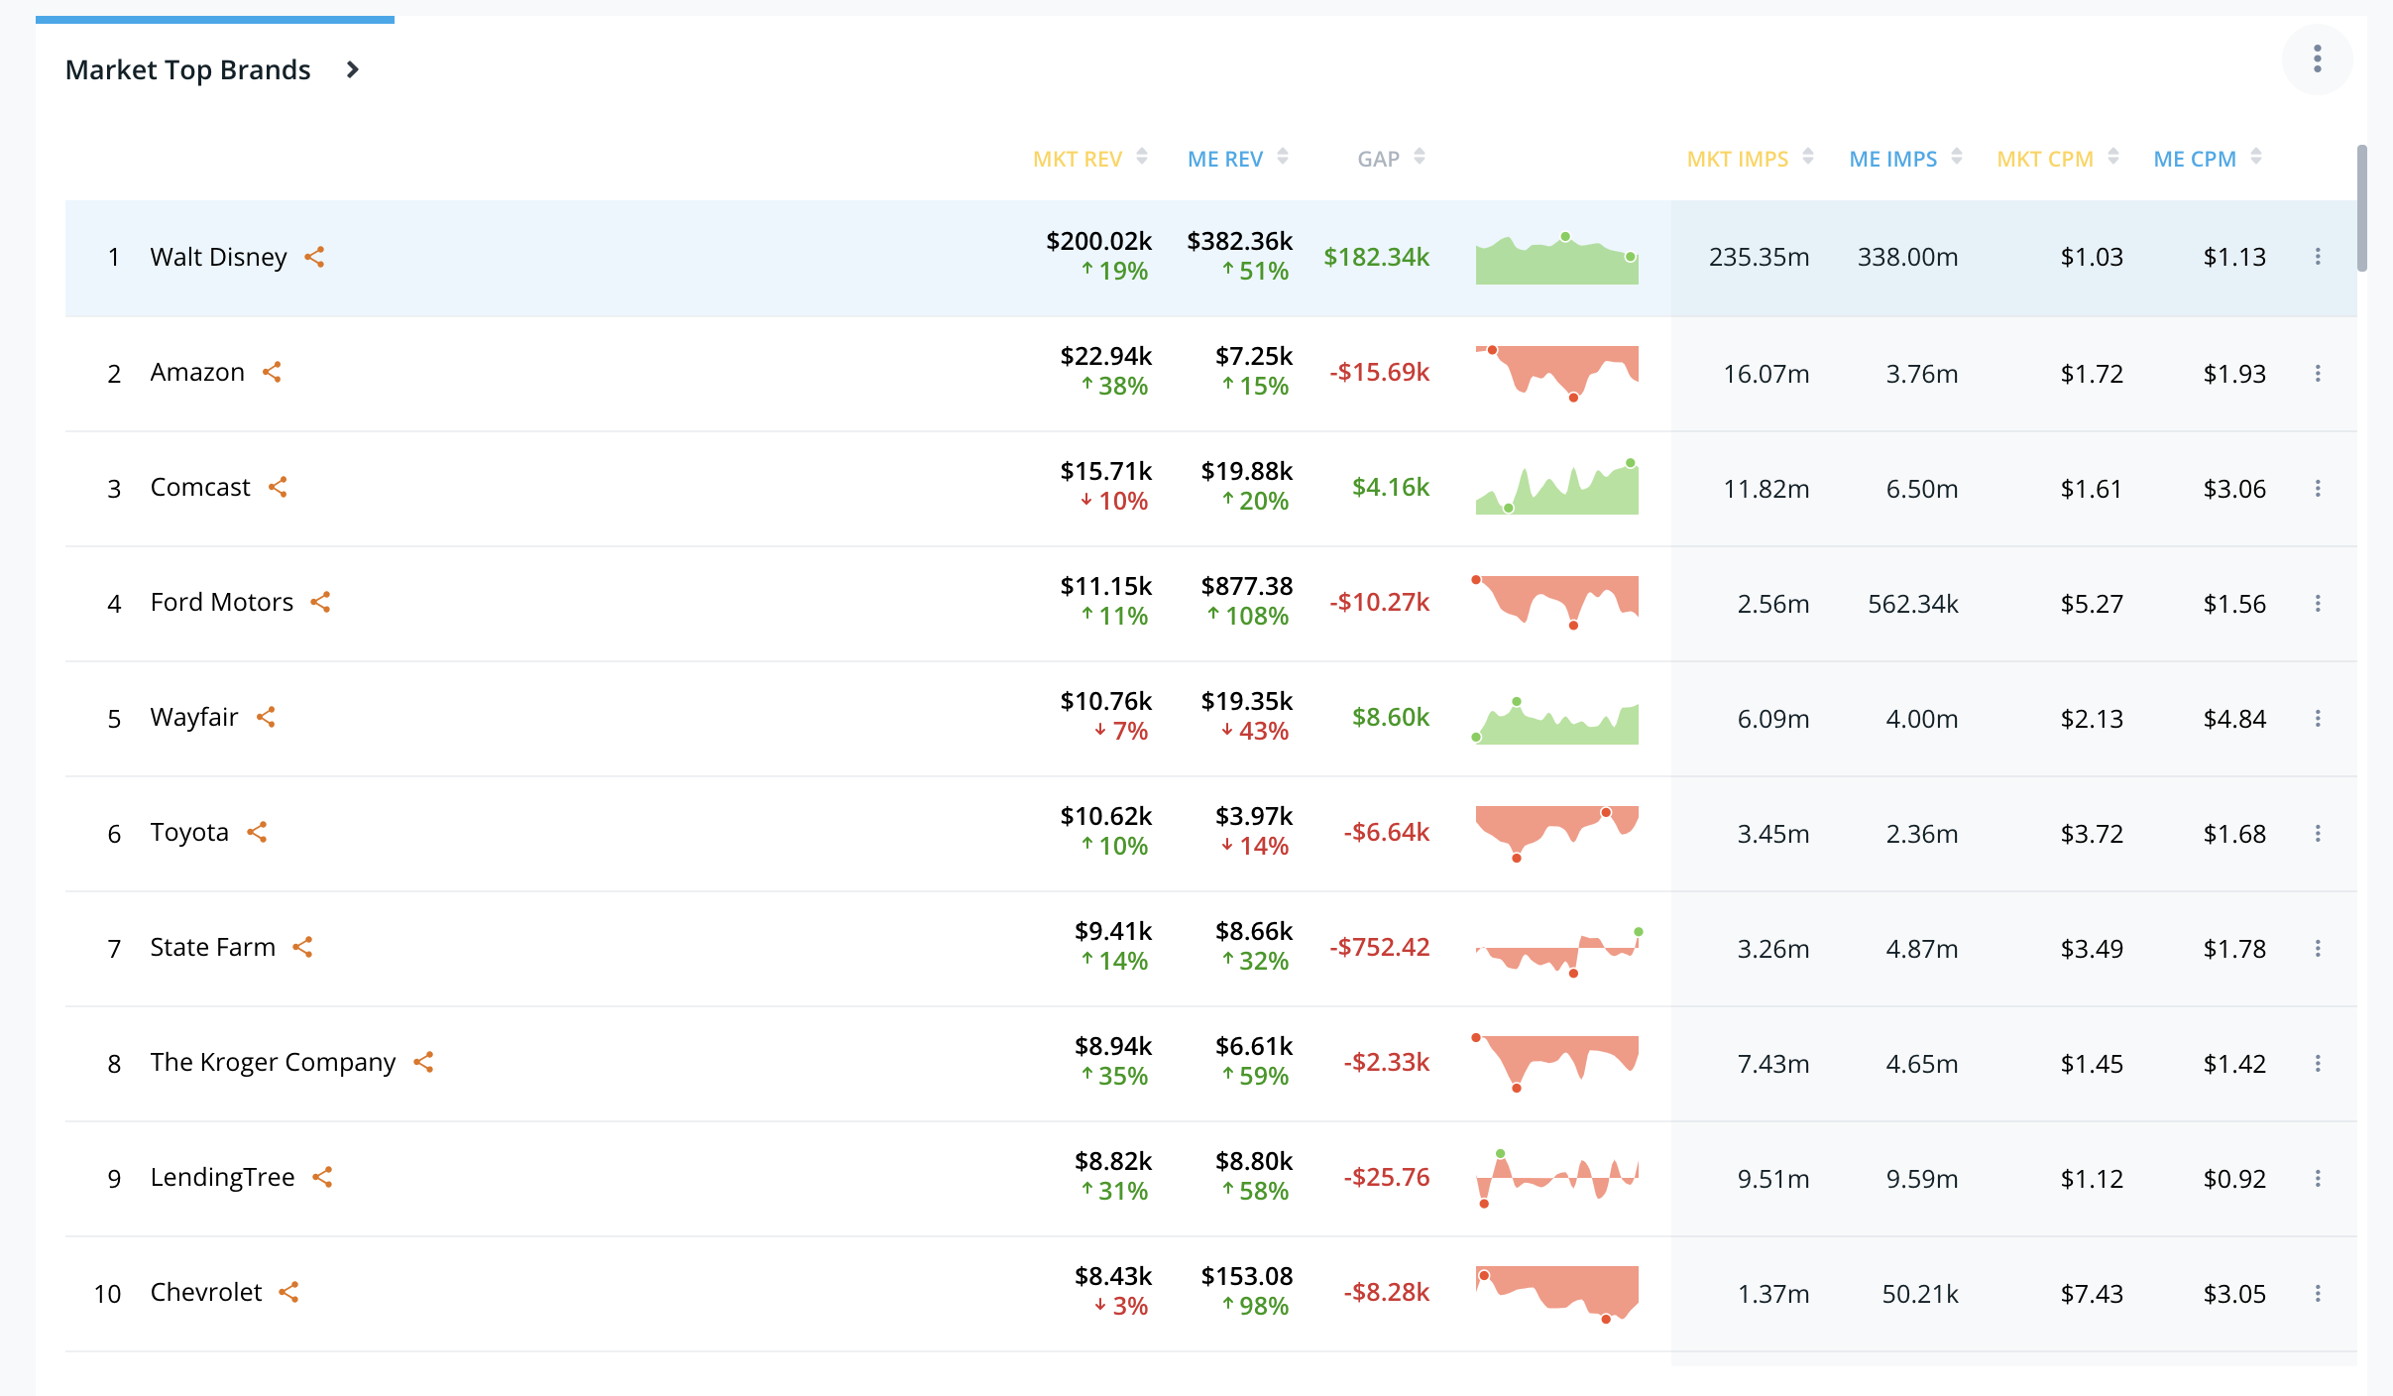Click Ford Motors gap sparkline chart
This screenshot has height=1396, width=2393.
pos(1556,602)
